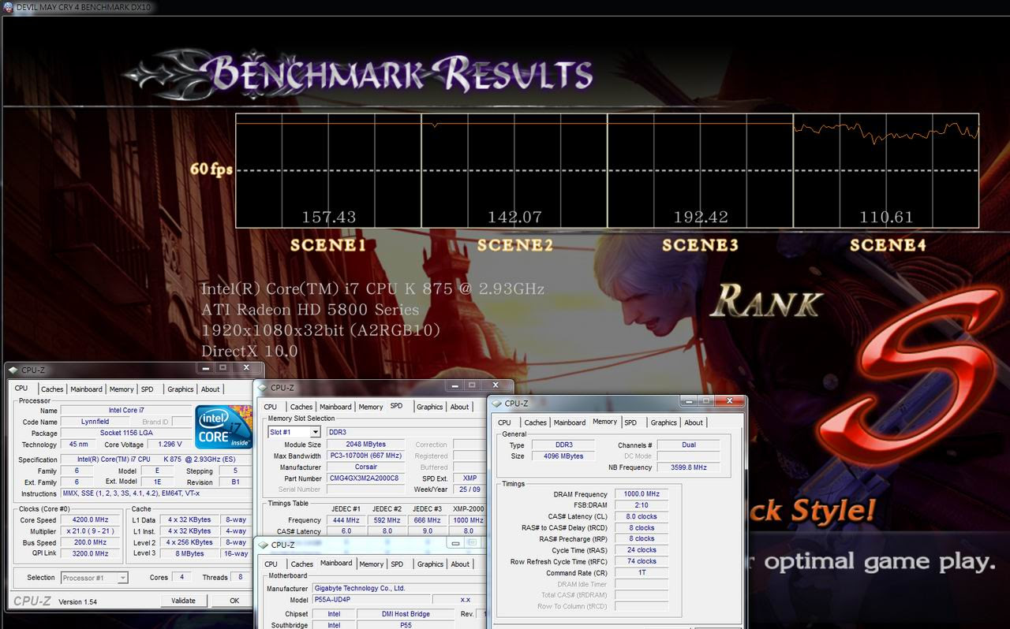Click the package value 'Socket 1156 LGA'

pyautogui.click(x=126, y=433)
